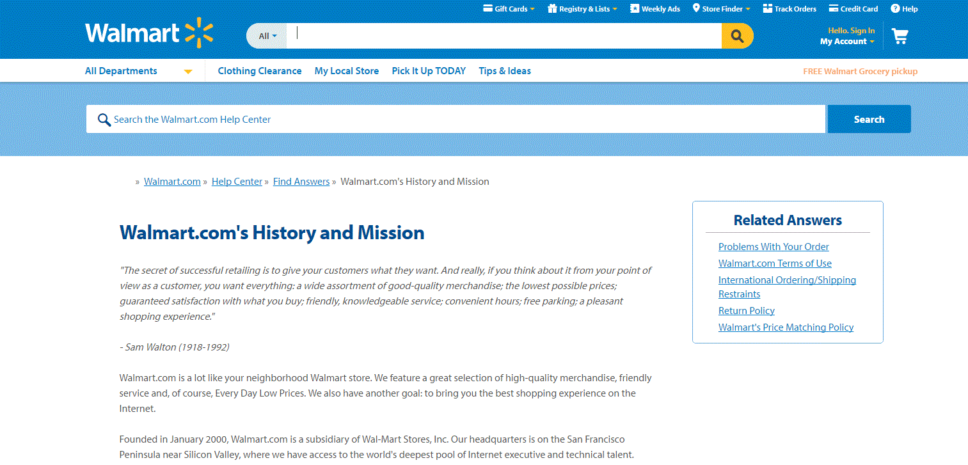This screenshot has height=465, width=968.
Task: Click All Departments label
Action: point(121,71)
